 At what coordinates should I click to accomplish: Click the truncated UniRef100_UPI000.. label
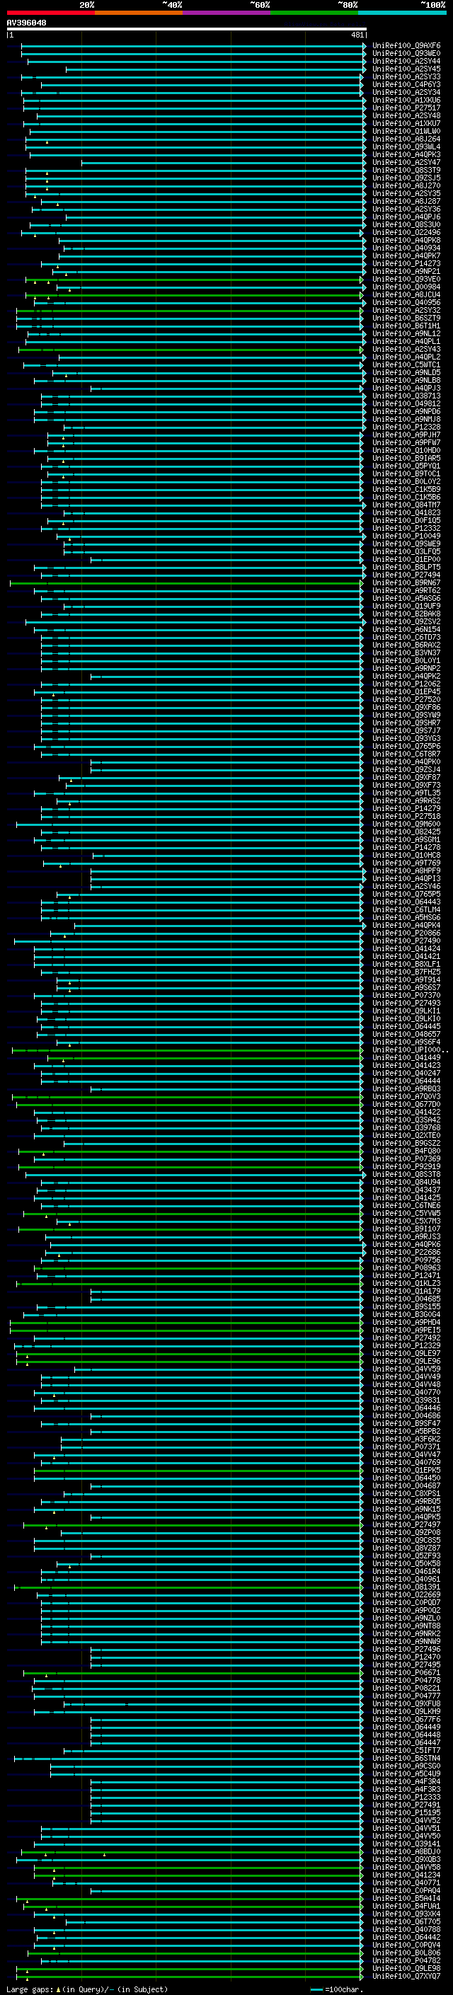point(410,1050)
